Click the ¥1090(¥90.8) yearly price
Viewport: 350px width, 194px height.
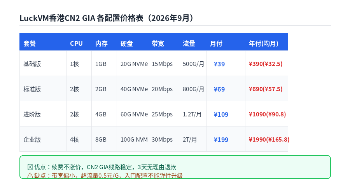(x=268, y=114)
